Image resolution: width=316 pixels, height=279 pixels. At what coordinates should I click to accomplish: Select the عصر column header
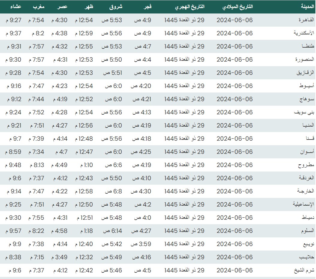coord(62,7)
